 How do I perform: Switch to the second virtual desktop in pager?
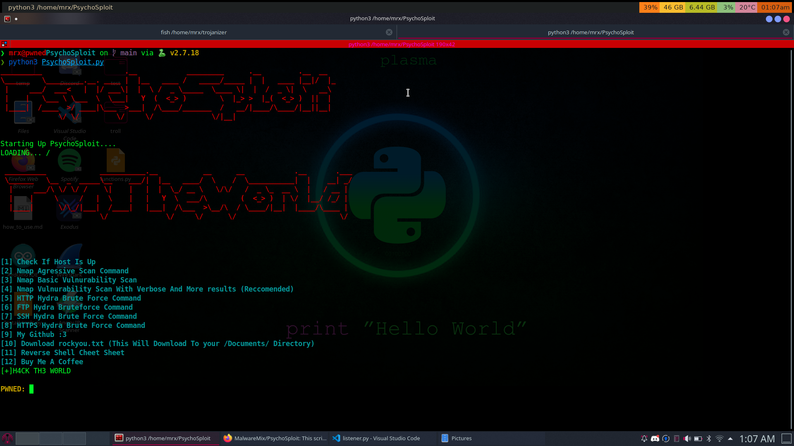point(51,438)
